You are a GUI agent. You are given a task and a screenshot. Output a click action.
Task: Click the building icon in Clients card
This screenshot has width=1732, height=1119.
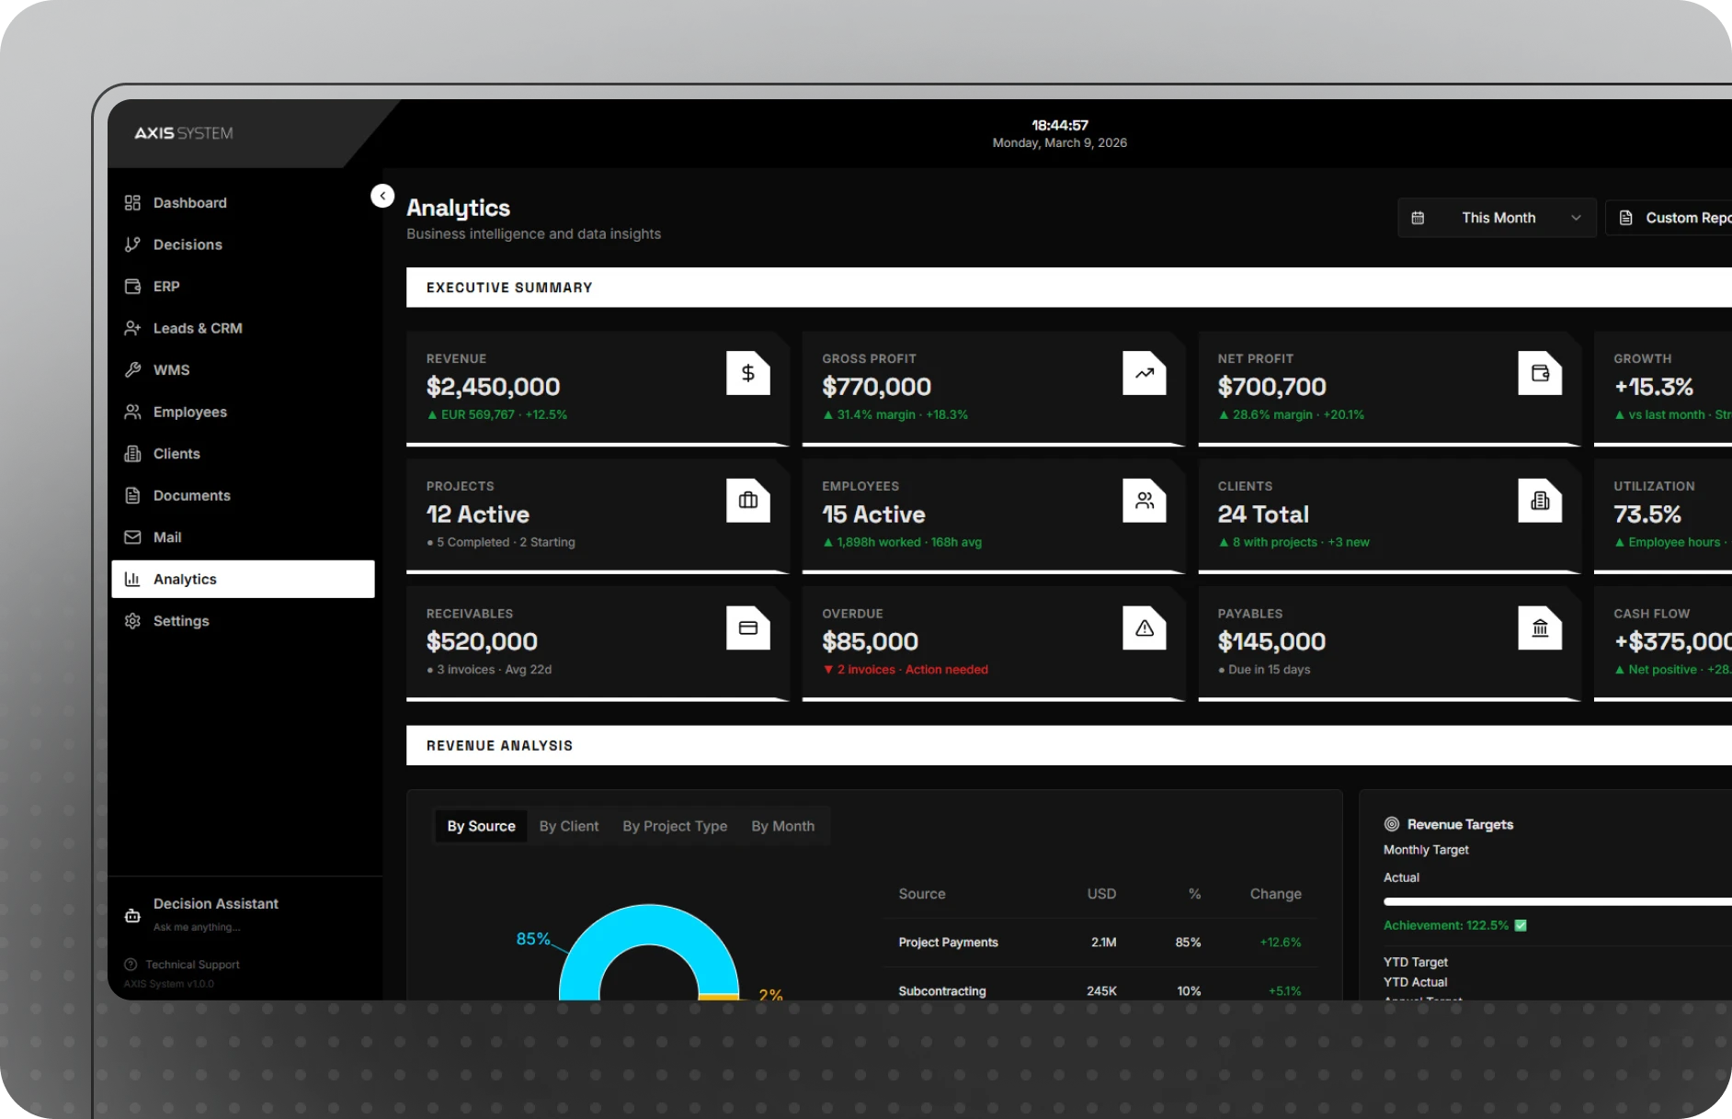tap(1540, 501)
